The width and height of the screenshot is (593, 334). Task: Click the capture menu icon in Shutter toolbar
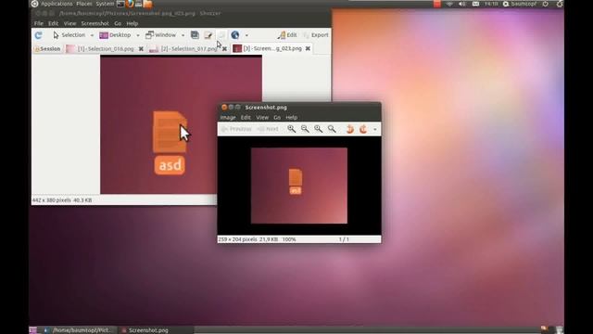click(195, 35)
